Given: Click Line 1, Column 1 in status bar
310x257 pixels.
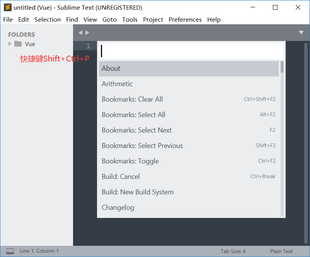Looking at the screenshot, I should tap(39, 251).
